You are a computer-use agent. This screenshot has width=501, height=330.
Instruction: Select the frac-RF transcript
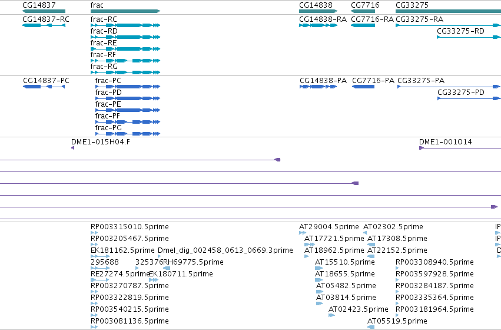point(103,55)
